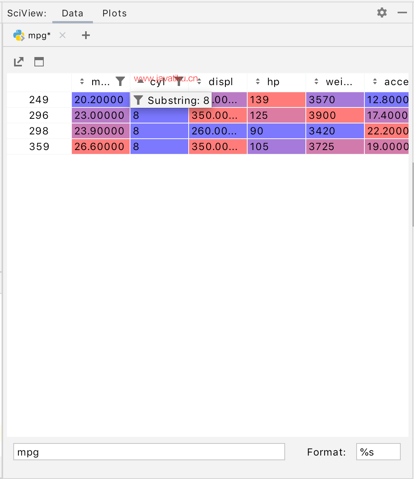Sort by the displ column arrows

[x=199, y=82]
